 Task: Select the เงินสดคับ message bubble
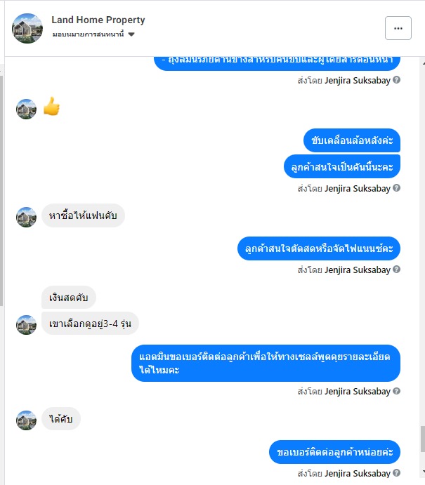[x=69, y=298]
